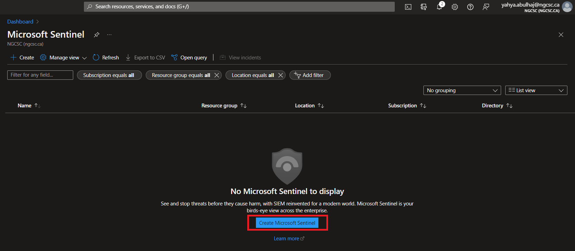This screenshot has height=251, width=575.
Task: Open the Location equals all filter
Action: point(252,75)
